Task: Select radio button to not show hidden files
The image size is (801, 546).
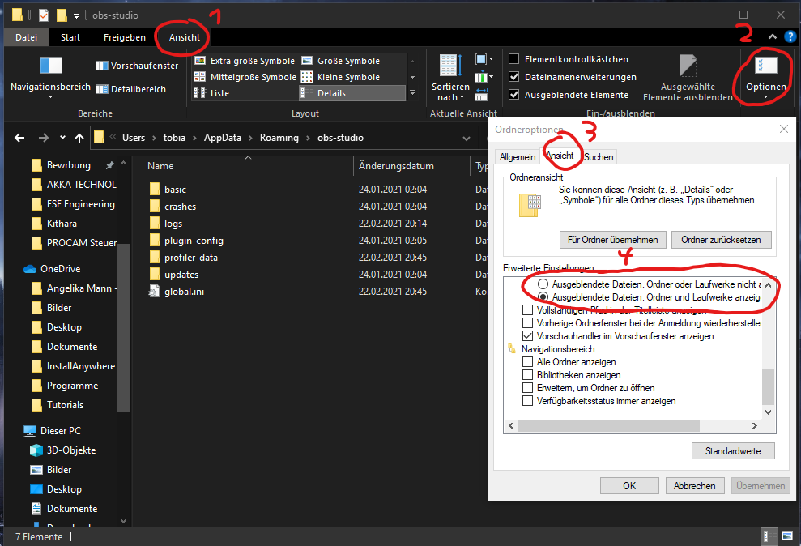Action: pyautogui.click(x=543, y=285)
